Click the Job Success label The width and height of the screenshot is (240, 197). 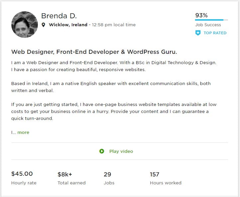coord(208,25)
